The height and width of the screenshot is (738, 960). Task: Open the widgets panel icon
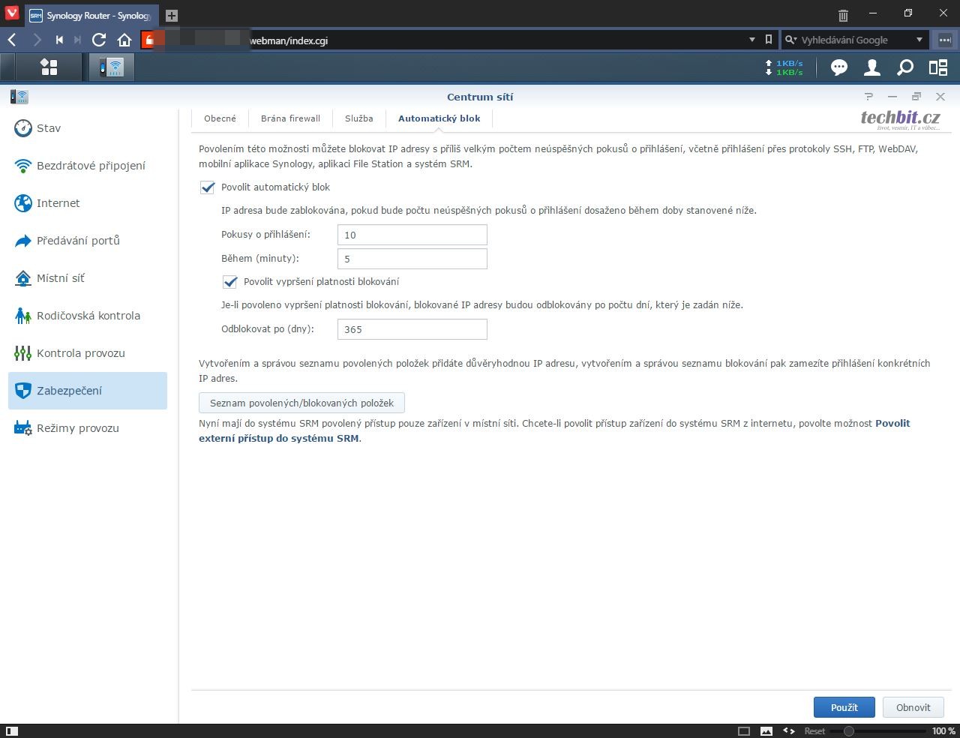coord(938,67)
